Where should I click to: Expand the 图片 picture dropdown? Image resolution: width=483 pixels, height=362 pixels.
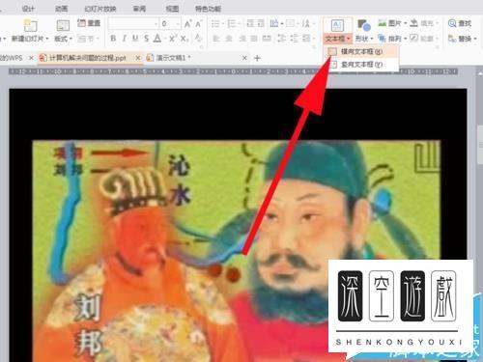(x=392, y=23)
